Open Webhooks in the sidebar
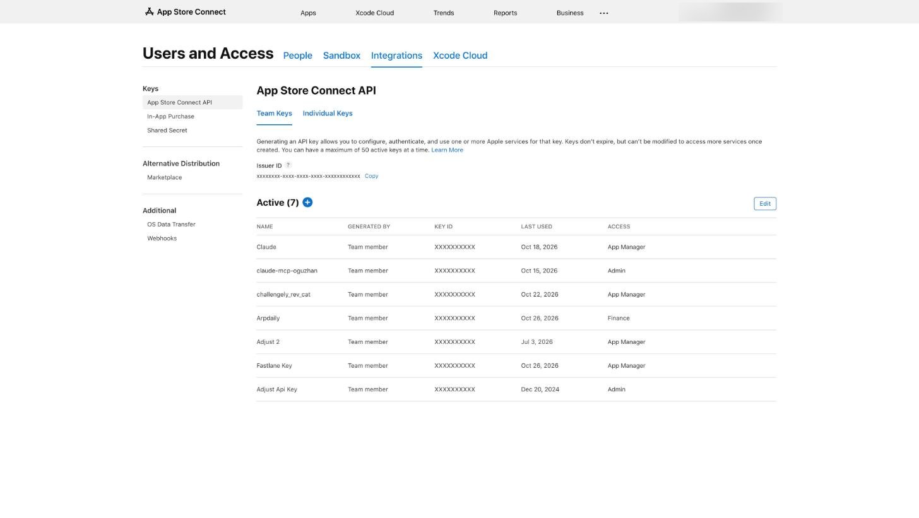Viewport: 919px width, 518px height. (162, 238)
